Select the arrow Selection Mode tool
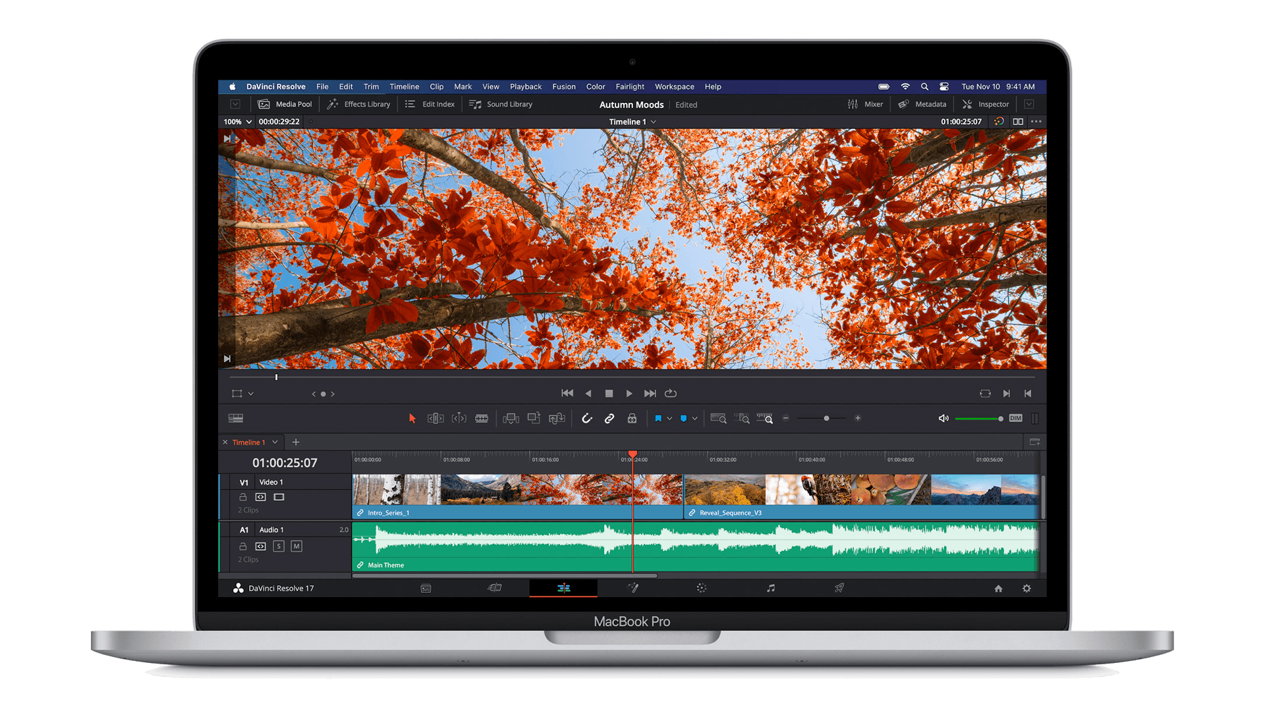The height and width of the screenshot is (711, 1265). pyautogui.click(x=412, y=419)
